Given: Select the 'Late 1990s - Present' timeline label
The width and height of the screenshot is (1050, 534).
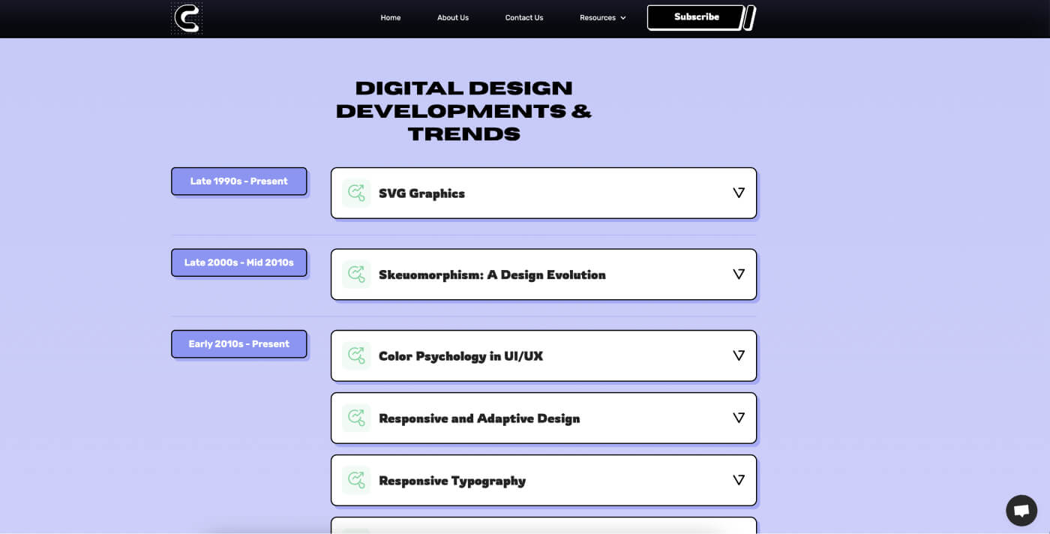Looking at the screenshot, I should click(x=238, y=181).
